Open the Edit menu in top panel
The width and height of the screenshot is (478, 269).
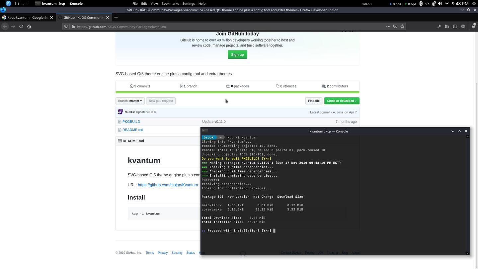144,4
